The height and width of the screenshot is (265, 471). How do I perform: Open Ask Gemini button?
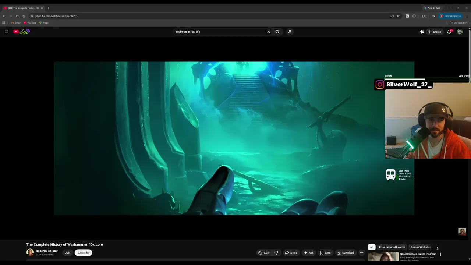click(x=432, y=8)
